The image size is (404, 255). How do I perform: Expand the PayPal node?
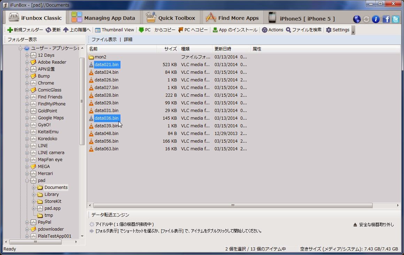pyautogui.click(x=27, y=222)
